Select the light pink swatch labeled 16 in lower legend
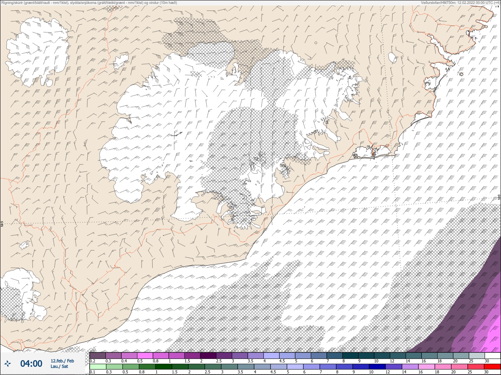The height and width of the screenshot is (375, 501). tap(426, 367)
